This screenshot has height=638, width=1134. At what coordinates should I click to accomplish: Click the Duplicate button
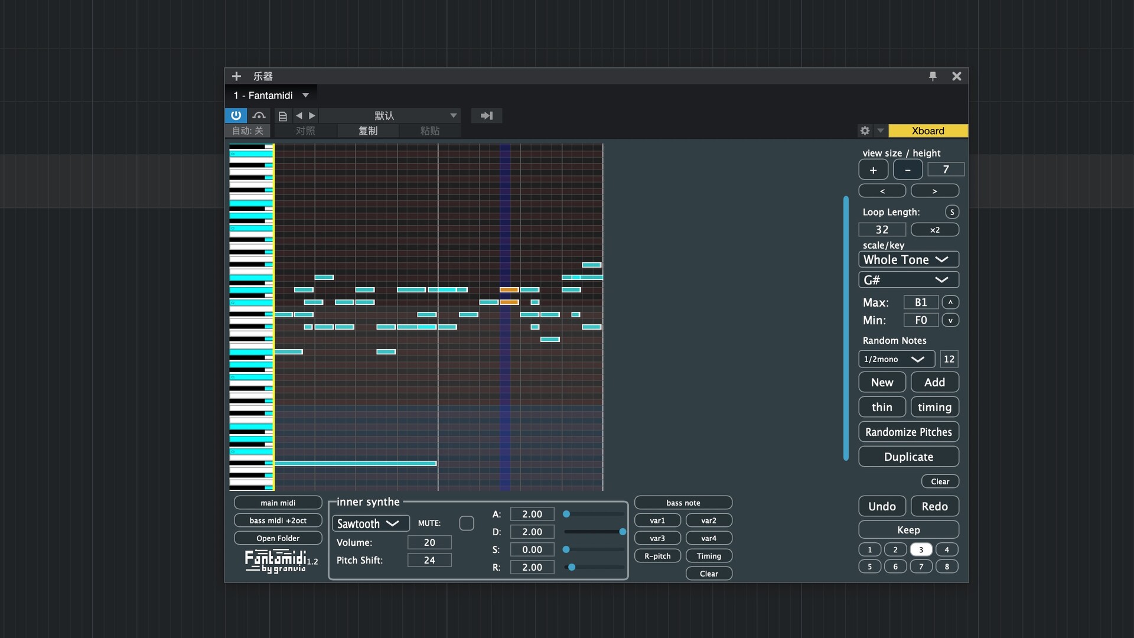tap(908, 457)
